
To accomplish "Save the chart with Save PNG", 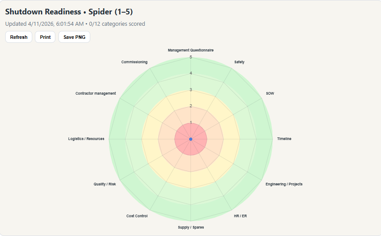I will pos(74,37).
